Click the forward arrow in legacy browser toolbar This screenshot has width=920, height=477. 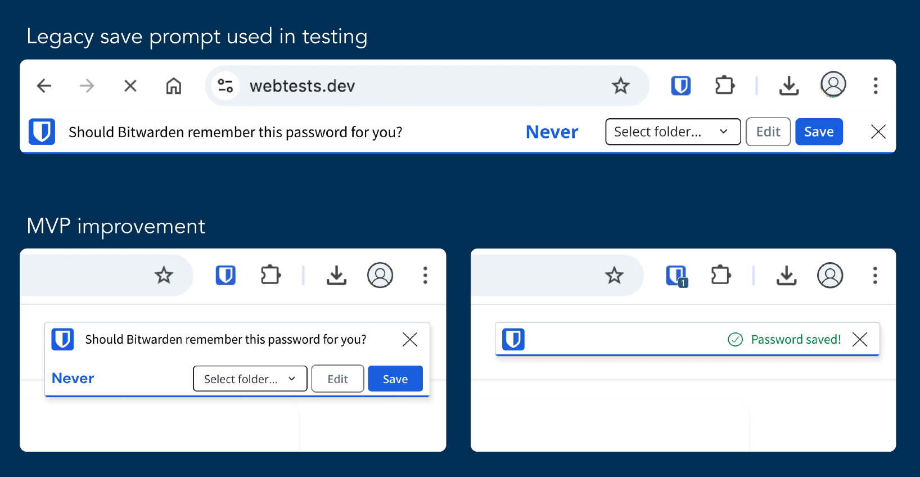(x=87, y=85)
